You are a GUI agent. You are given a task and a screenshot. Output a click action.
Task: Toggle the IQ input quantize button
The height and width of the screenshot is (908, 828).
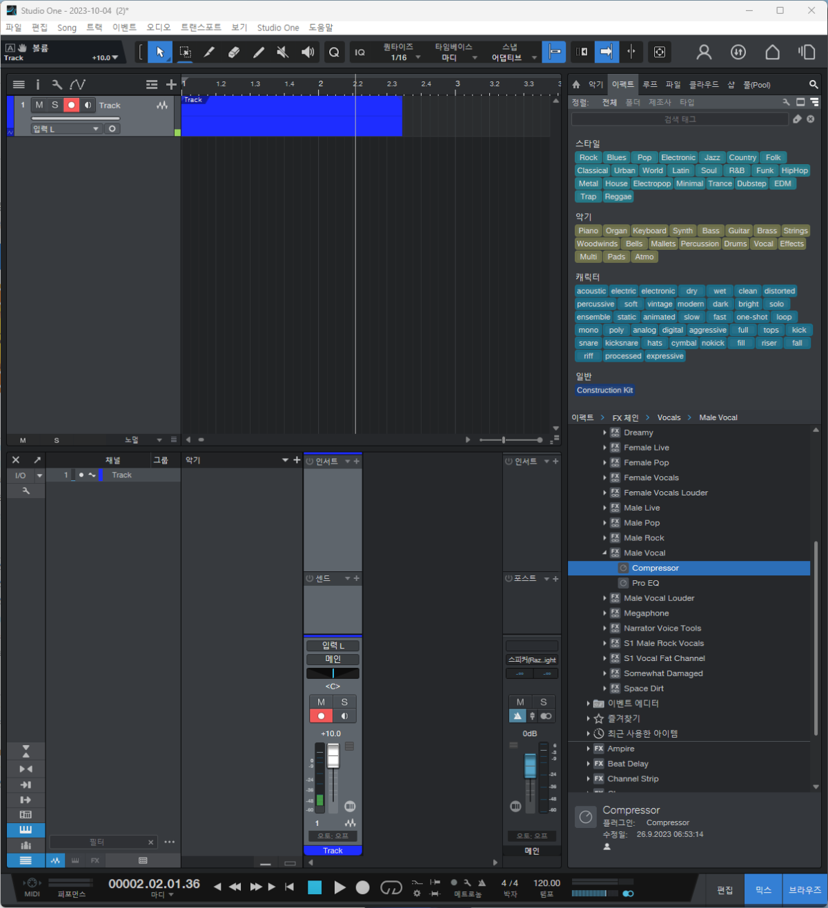coord(360,52)
